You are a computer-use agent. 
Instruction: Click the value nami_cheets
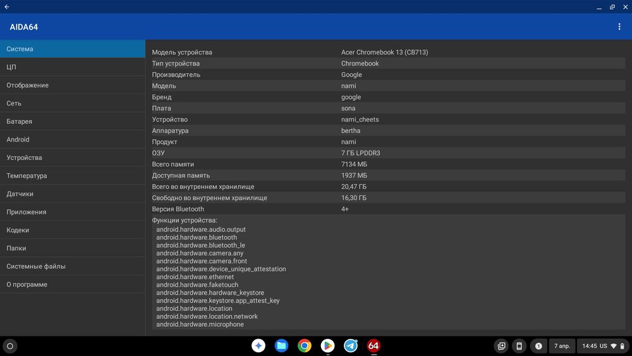360,120
